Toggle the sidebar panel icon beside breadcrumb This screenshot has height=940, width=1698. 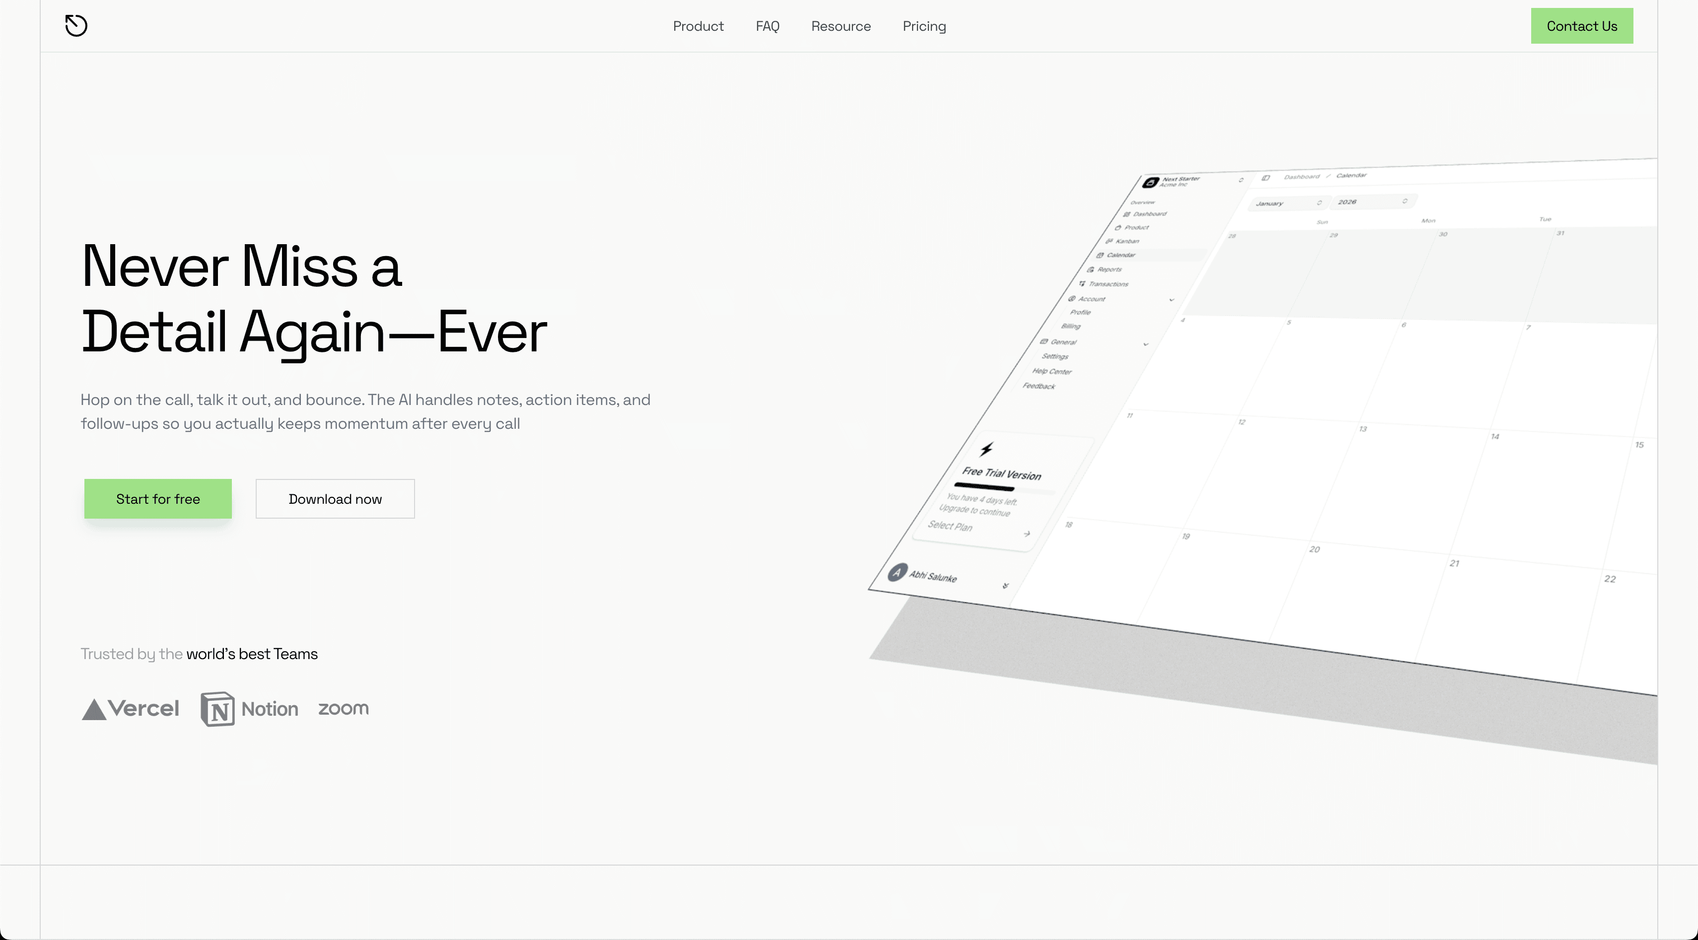(1266, 178)
